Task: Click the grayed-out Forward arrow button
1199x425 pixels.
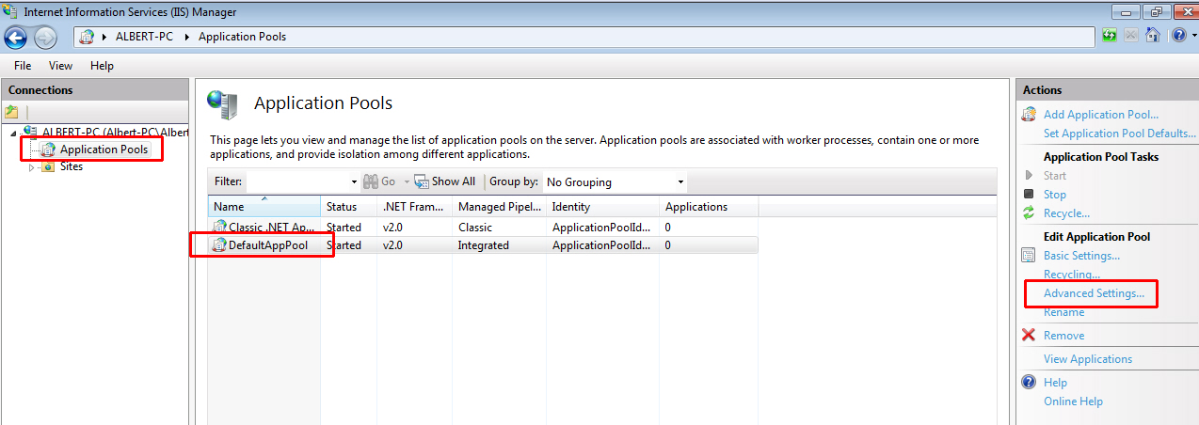Action: point(45,37)
